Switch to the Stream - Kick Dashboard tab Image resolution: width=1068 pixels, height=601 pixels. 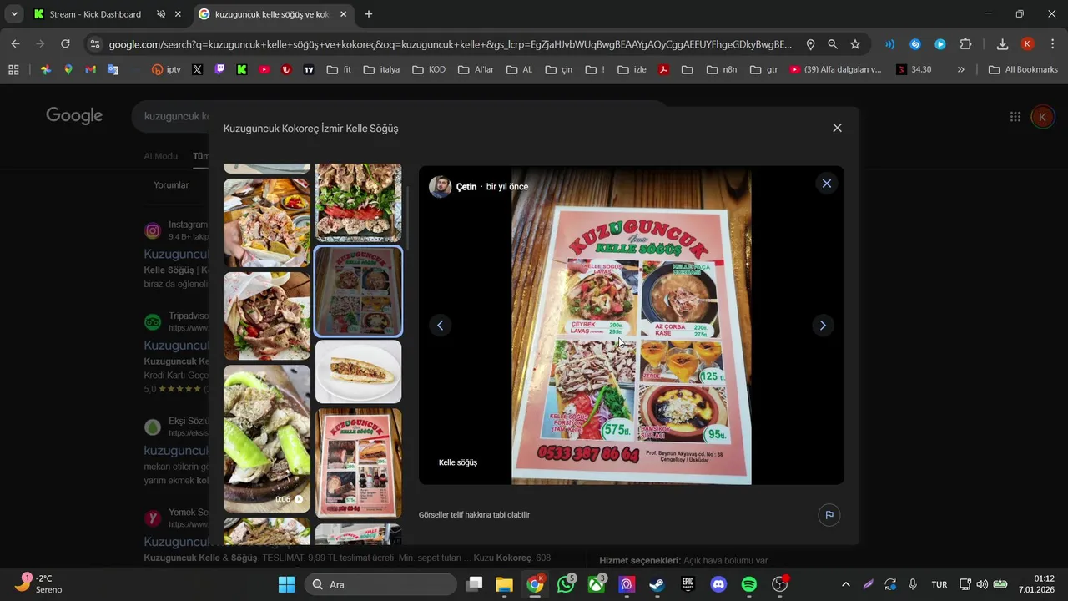coord(95,14)
